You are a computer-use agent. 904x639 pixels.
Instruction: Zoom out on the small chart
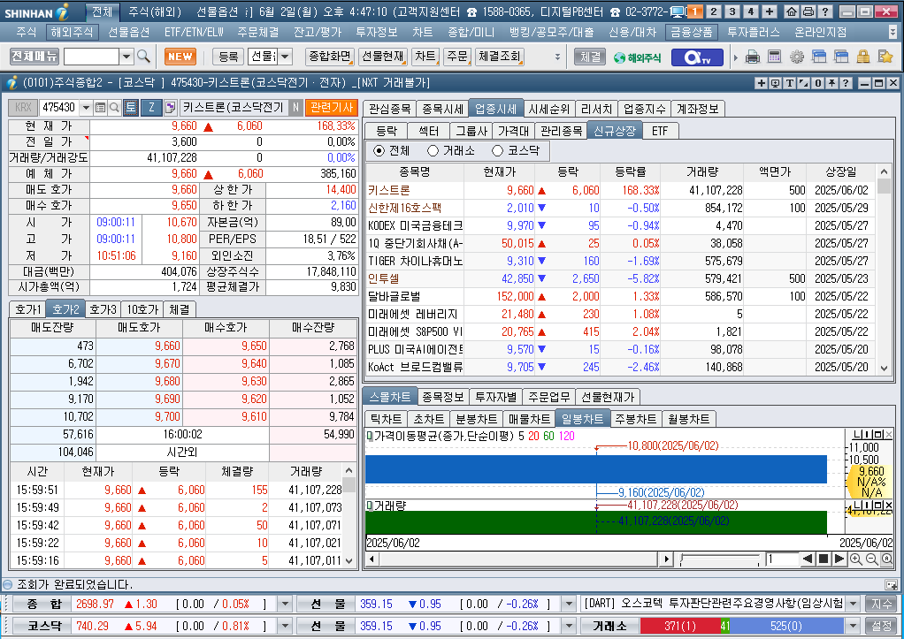click(872, 559)
